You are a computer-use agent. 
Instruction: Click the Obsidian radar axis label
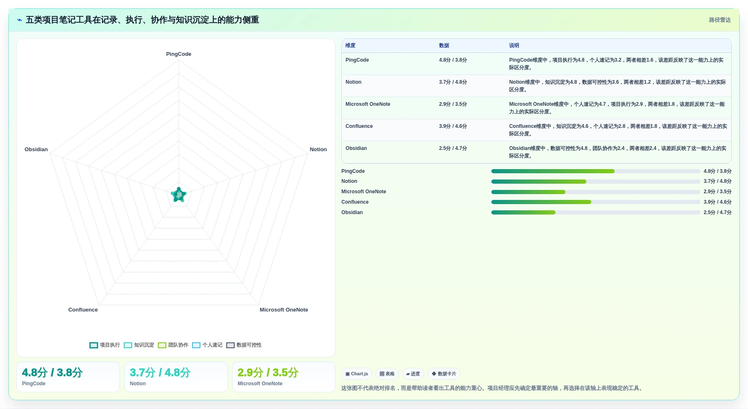coord(36,150)
